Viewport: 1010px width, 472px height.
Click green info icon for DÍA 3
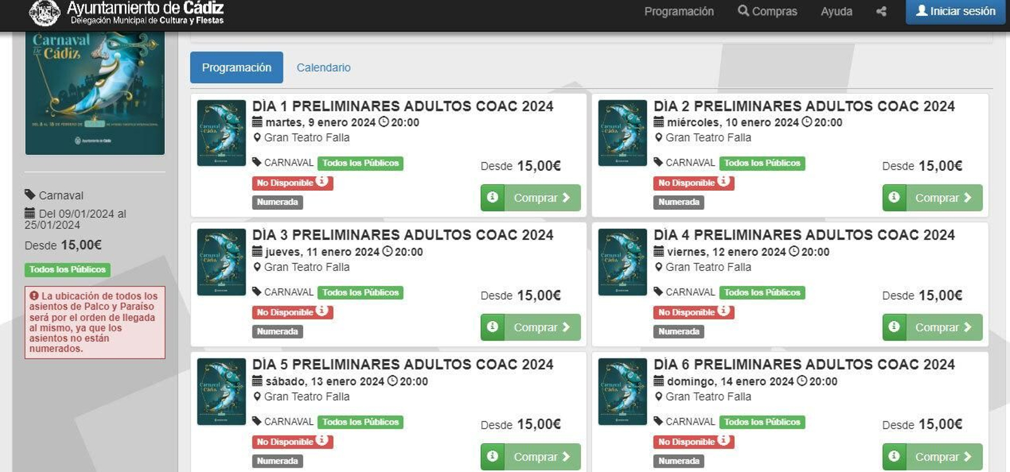pyautogui.click(x=492, y=327)
